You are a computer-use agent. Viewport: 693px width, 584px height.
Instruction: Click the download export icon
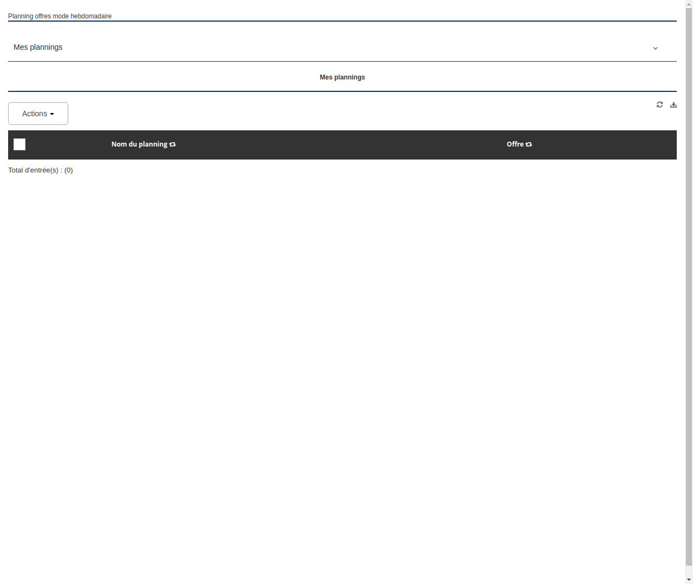674,104
